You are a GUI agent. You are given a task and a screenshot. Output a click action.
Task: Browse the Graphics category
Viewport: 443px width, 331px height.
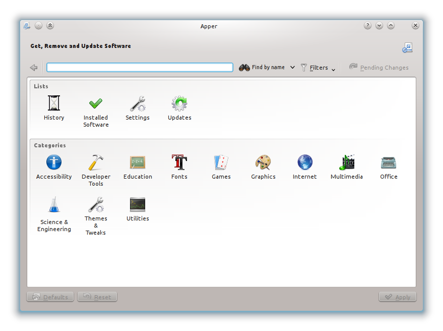point(263,167)
